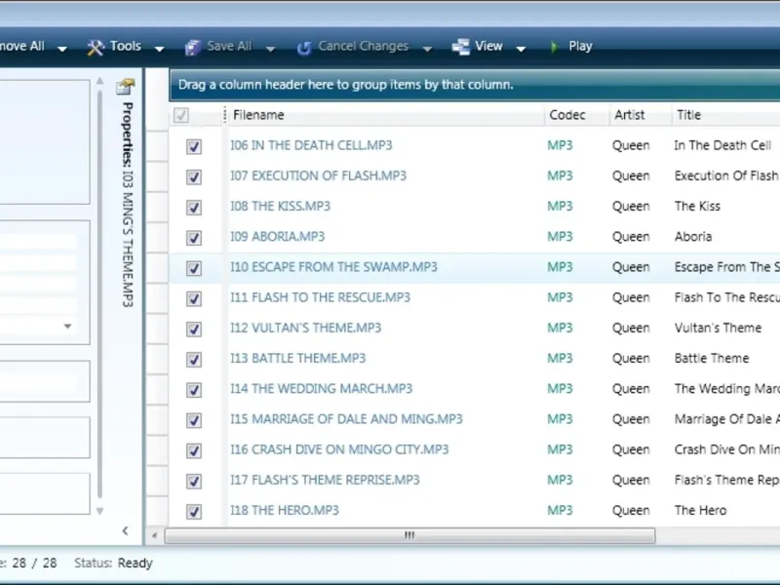Collapse the Properties panel with the left chevron
The height and width of the screenshot is (585, 780).
pos(126,530)
